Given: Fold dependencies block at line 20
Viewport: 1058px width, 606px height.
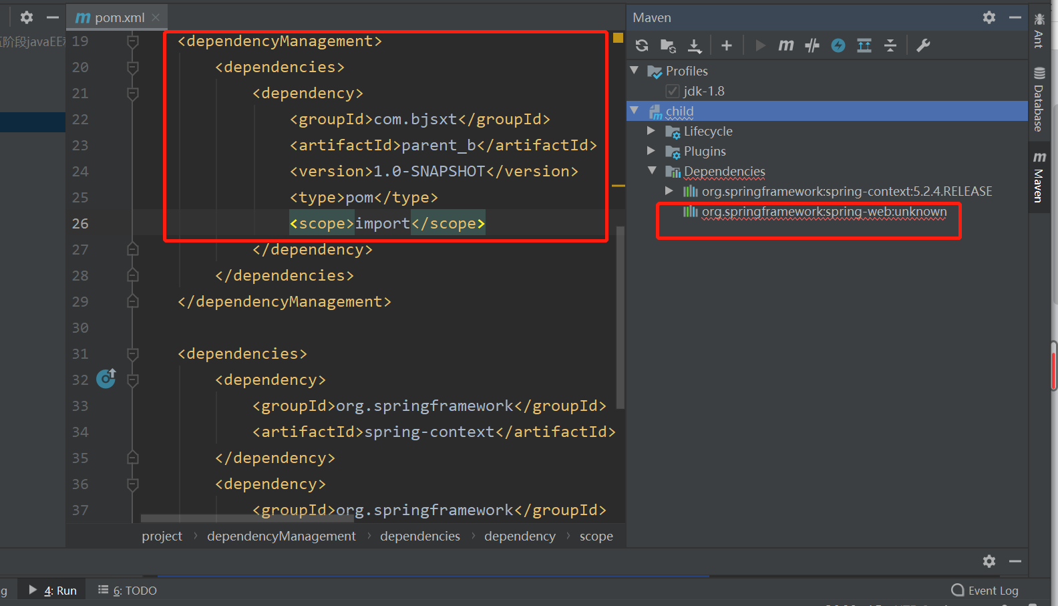Looking at the screenshot, I should coord(133,67).
